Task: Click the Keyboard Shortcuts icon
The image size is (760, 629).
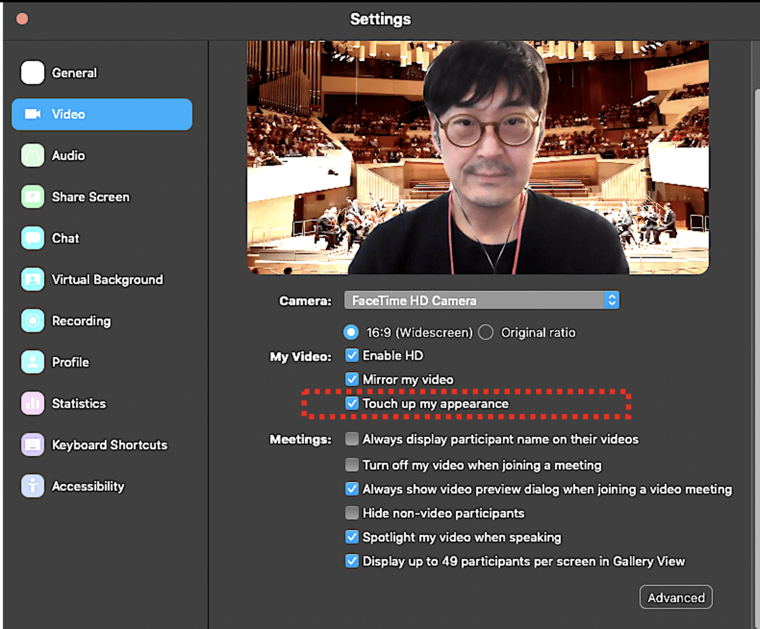Action: [33, 444]
